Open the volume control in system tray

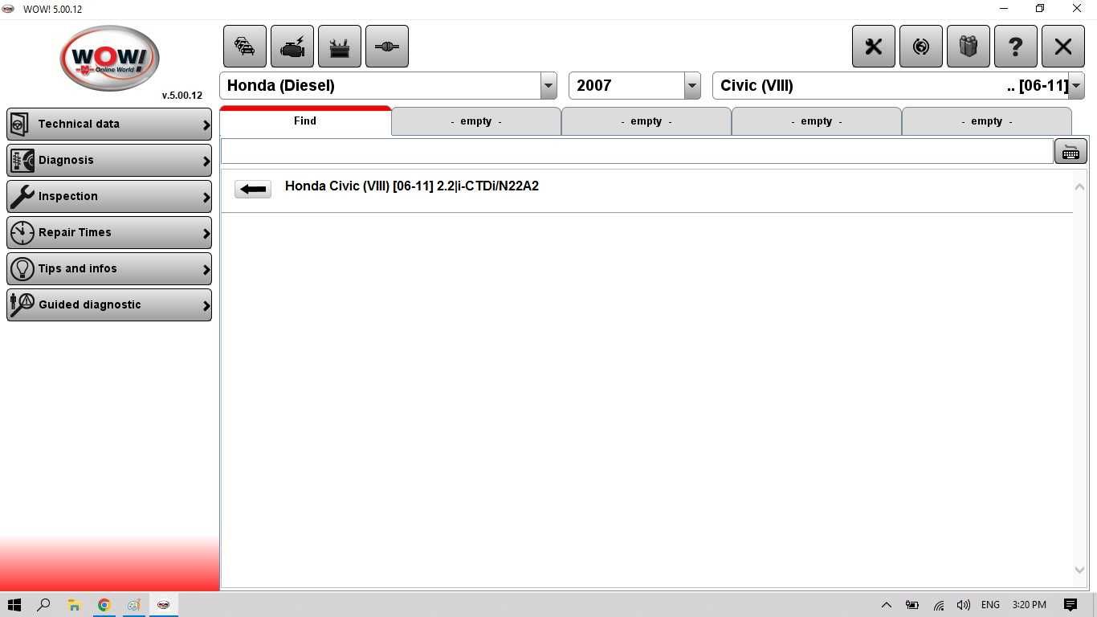(x=964, y=605)
